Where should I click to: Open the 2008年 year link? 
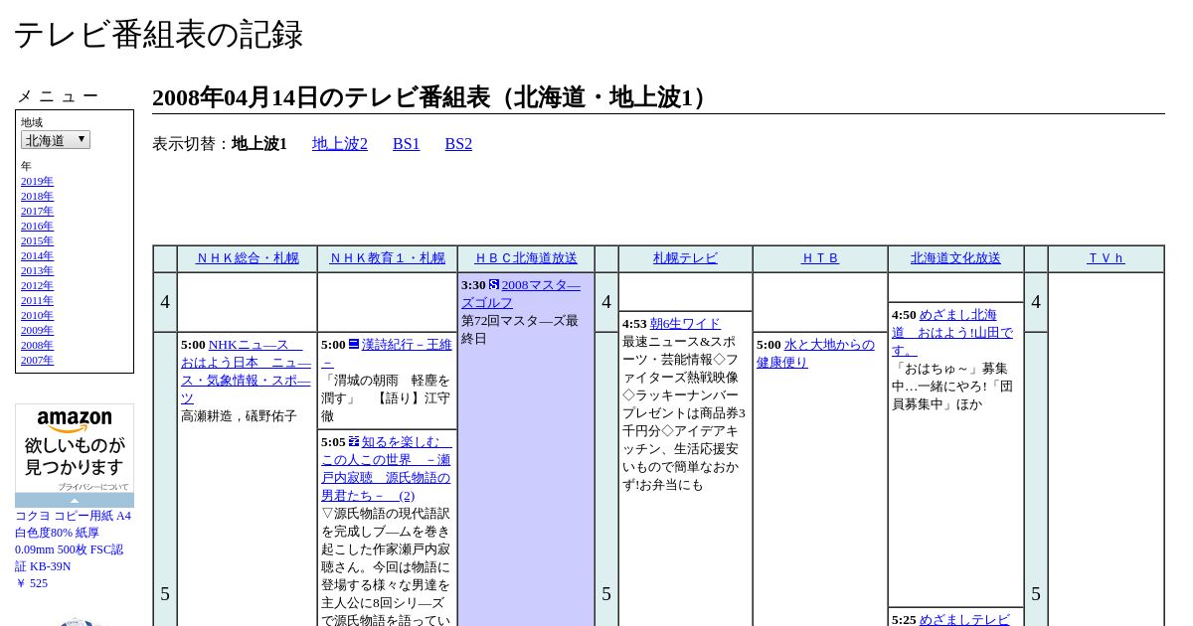click(37, 346)
